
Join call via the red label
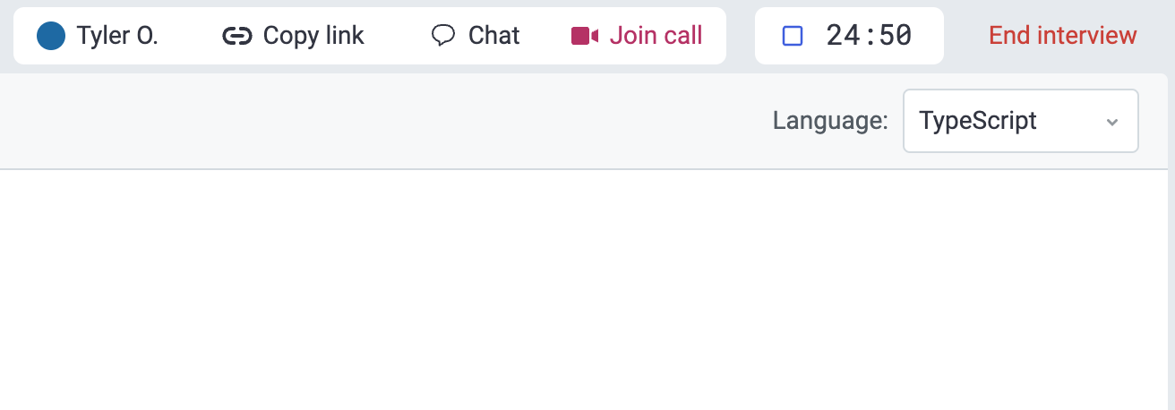click(656, 36)
